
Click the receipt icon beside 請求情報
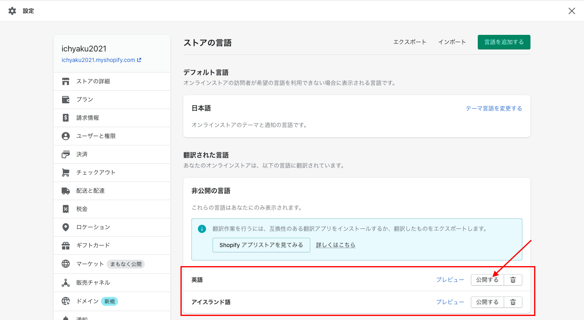point(66,118)
